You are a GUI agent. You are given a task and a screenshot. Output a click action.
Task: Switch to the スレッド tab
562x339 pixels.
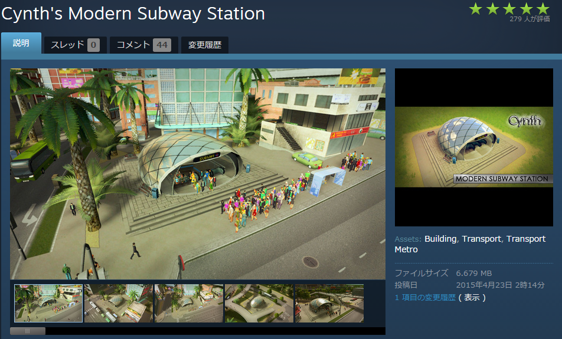(76, 45)
